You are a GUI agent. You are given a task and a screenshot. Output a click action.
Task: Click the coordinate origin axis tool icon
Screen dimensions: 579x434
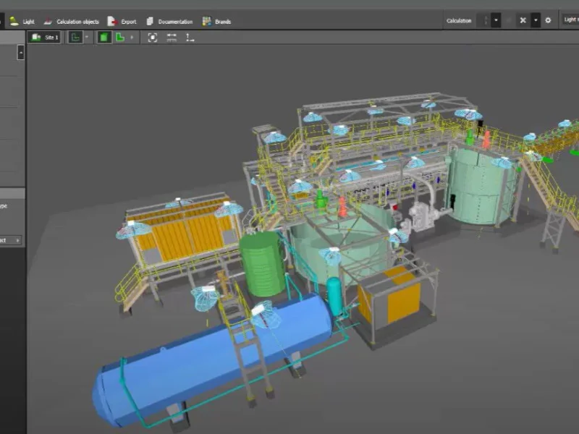[x=190, y=38]
